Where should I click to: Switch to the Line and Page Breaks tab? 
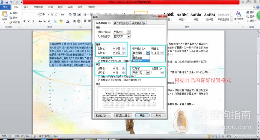(121, 23)
